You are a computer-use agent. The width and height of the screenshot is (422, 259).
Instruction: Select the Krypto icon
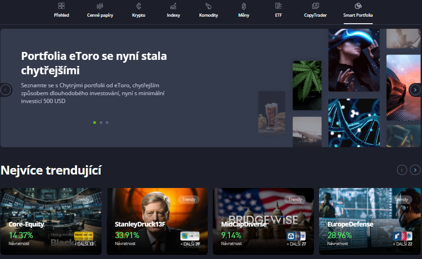pyautogui.click(x=138, y=6)
